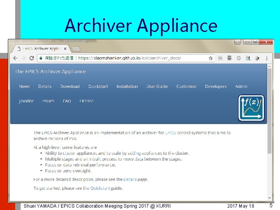Open the Javadoc navigation item
Screen dimensions: 280x210
click(x=26, y=101)
